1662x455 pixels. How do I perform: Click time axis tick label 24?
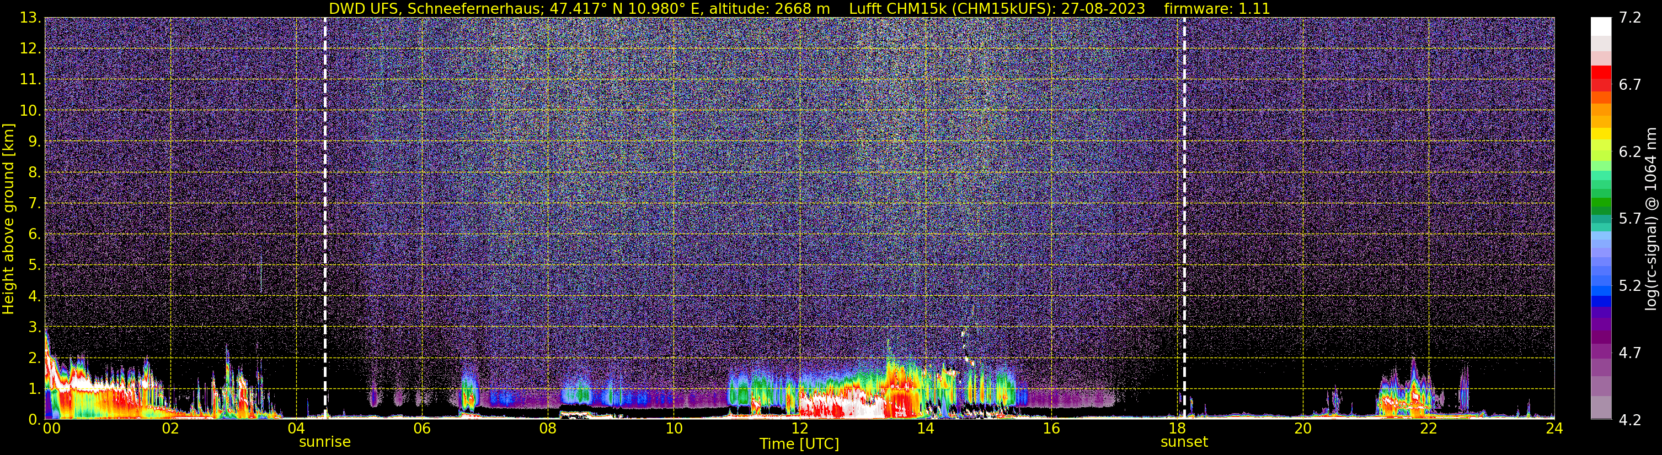(x=1554, y=429)
